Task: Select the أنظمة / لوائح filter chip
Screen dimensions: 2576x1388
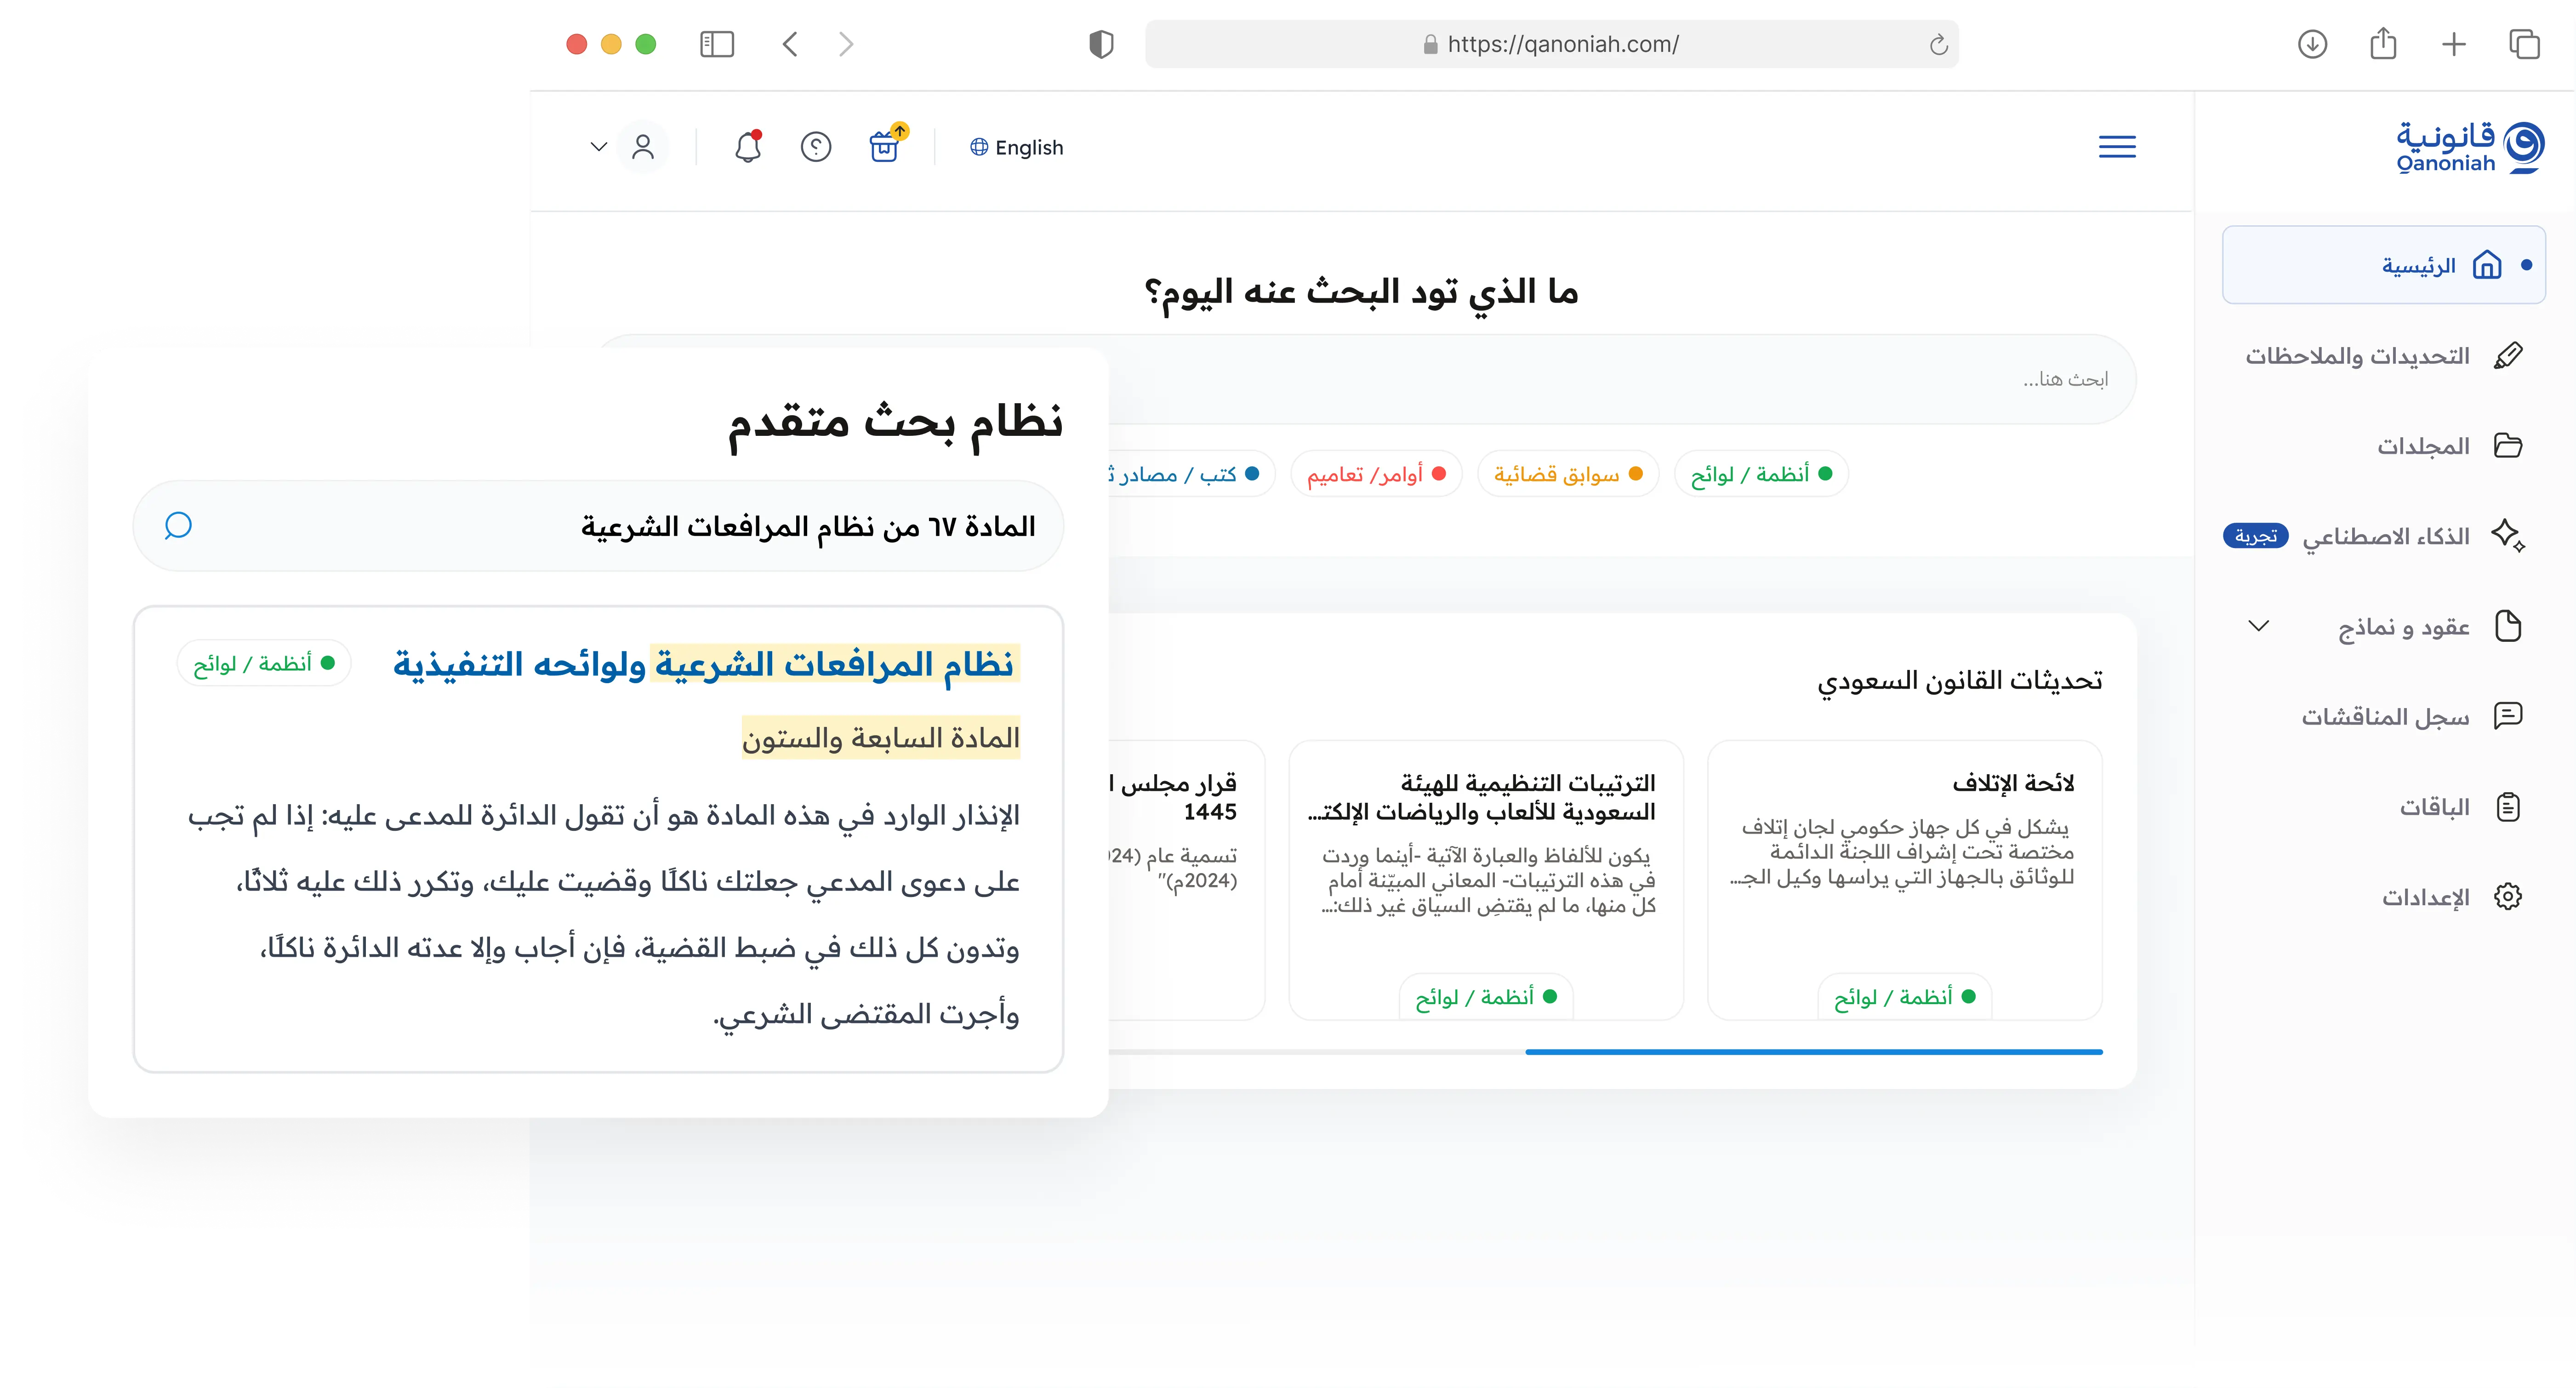Action: [x=1761, y=474]
